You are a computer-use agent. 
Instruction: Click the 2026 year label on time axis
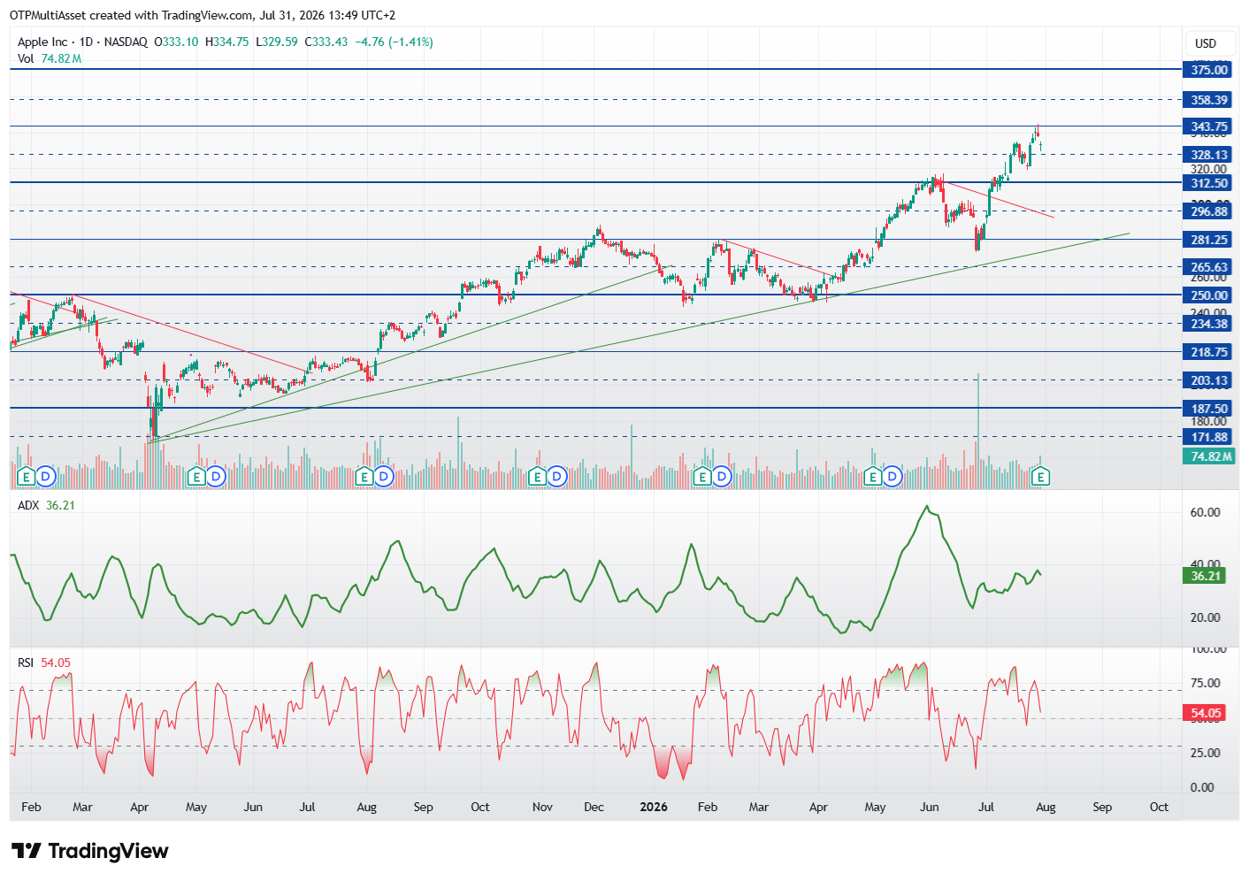[x=654, y=807]
